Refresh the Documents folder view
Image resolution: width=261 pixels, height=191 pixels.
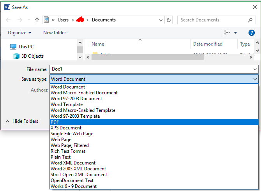[169, 20]
